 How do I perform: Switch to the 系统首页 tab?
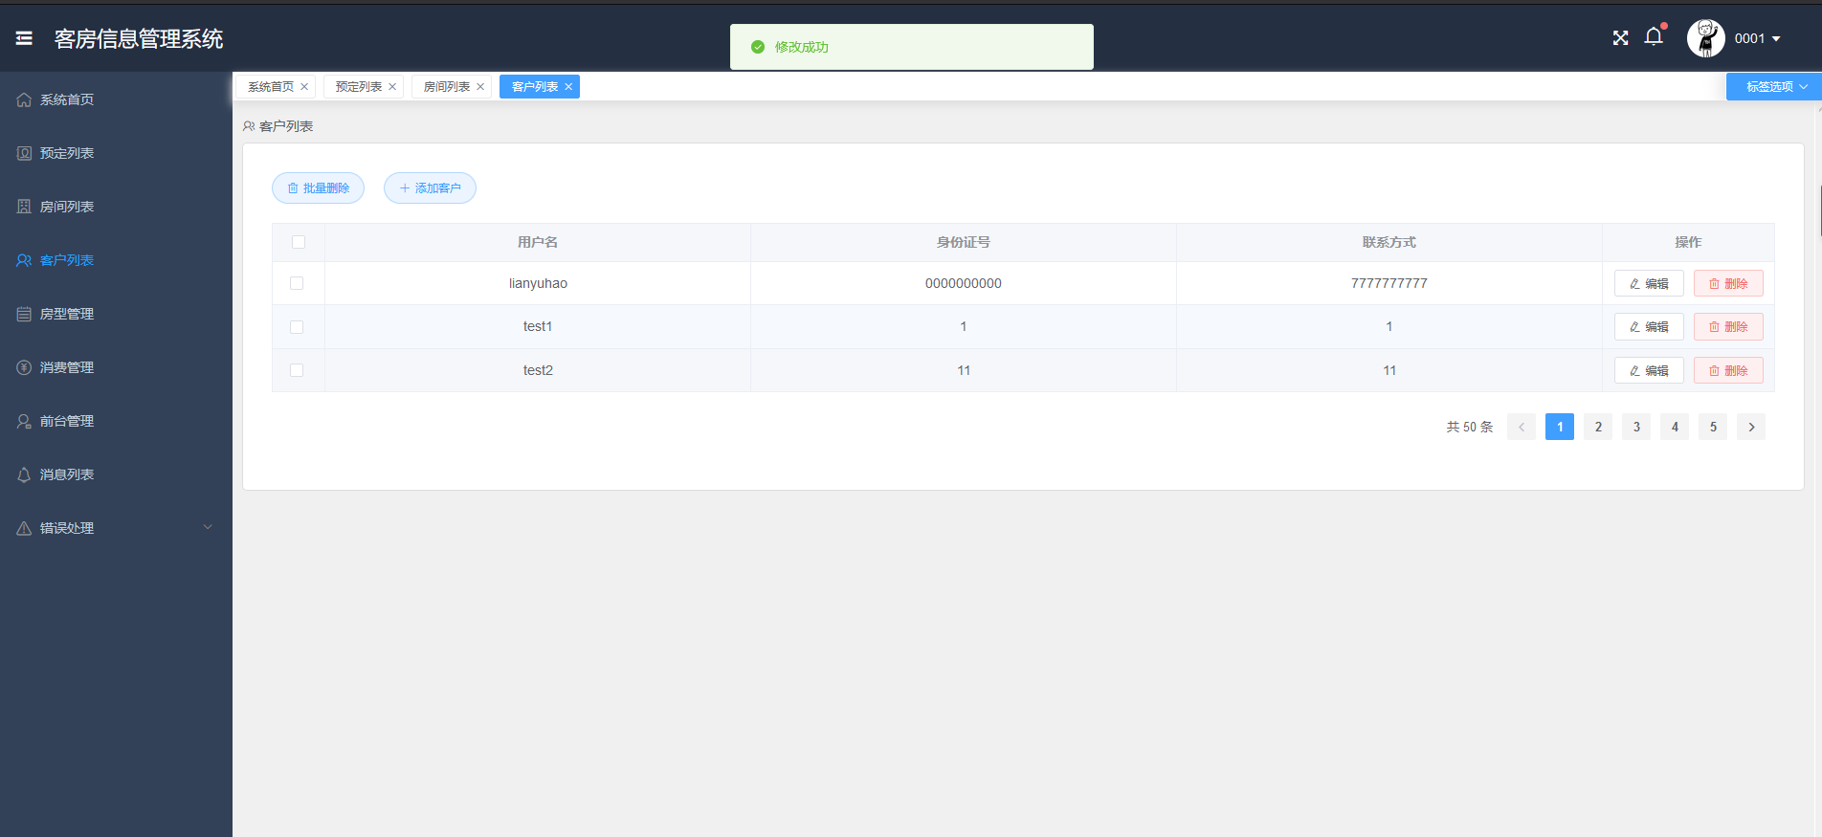pos(271,87)
